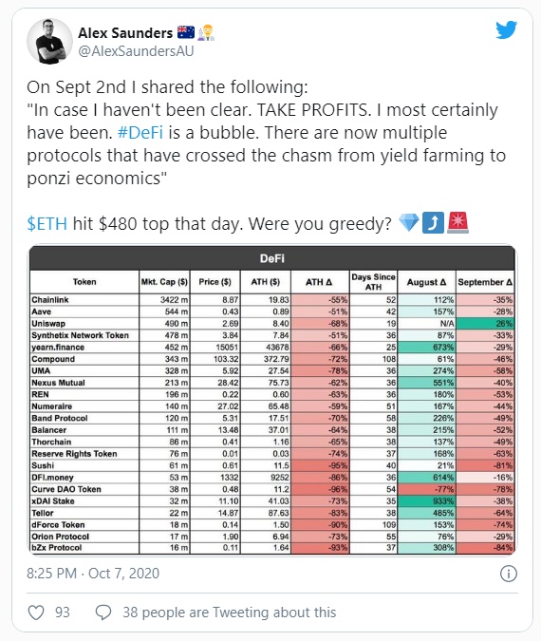This screenshot has height=641, width=541.
Task: View 38 people are Tweeting about this
Action: [230, 613]
